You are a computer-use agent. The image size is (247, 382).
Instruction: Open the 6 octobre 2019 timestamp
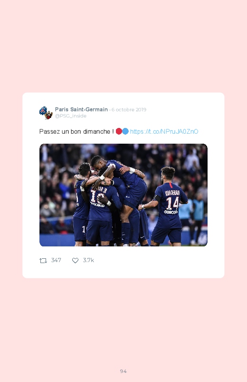tap(129, 109)
